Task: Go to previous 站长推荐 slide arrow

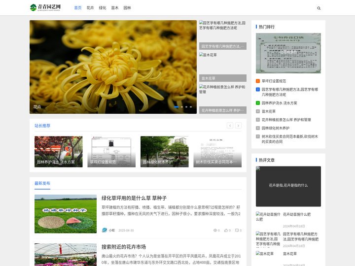Action: [x=230, y=126]
